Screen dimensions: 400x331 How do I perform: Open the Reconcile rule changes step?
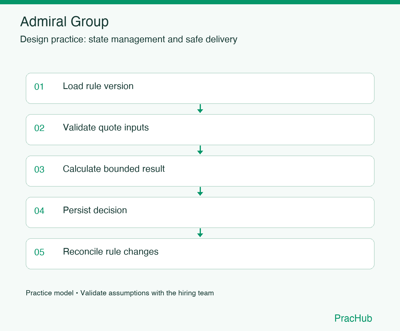200,254
